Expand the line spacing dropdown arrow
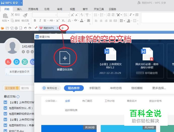The width and height of the screenshot is (174, 132). click(x=124, y=21)
